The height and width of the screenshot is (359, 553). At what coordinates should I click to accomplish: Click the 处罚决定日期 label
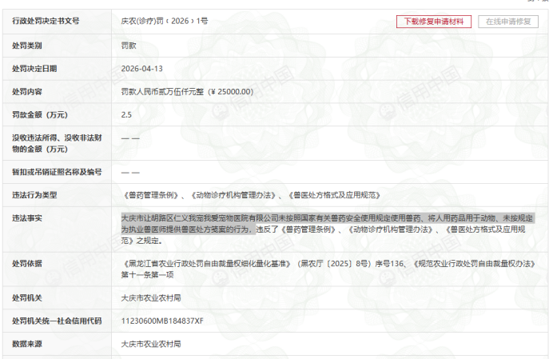[x=34, y=69]
